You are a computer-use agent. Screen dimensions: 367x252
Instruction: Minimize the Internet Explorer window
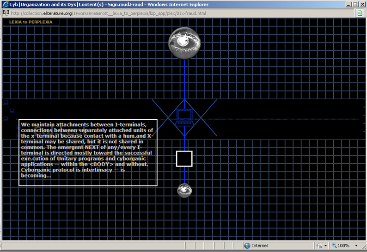point(349,4)
